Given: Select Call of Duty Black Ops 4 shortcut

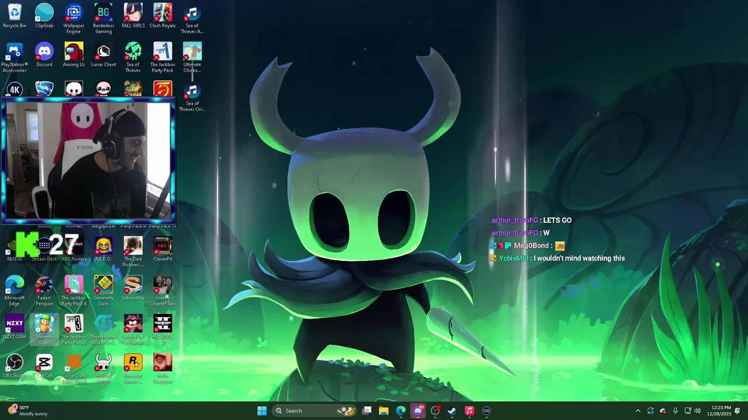Looking at the screenshot, I should coord(74,369).
